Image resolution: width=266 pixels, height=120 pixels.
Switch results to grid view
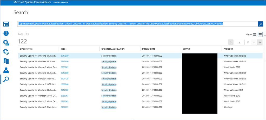260,35
